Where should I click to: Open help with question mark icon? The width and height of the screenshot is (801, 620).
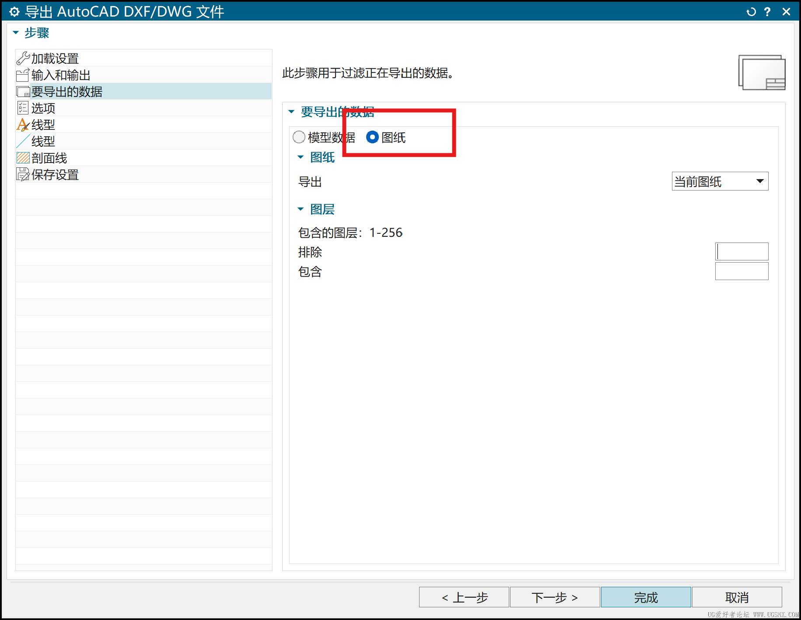click(767, 12)
